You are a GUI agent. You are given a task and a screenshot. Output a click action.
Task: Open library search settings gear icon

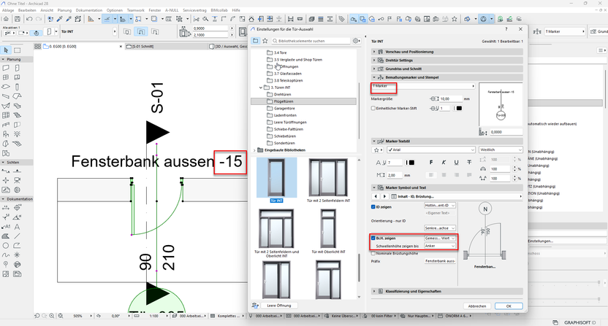coord(356,41)
